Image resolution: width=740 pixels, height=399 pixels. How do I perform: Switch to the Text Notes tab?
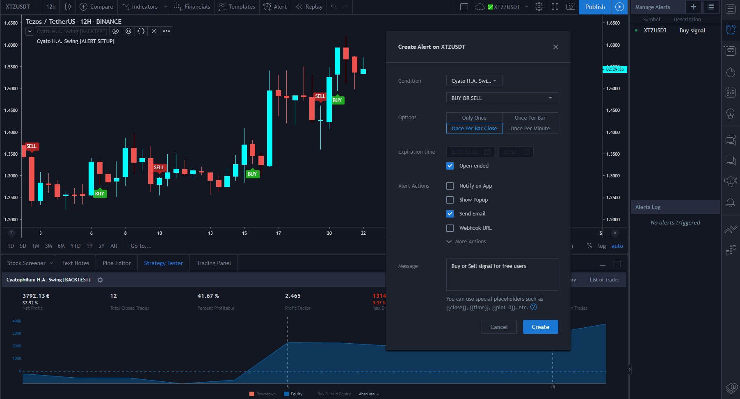click(x=75, y=263)
